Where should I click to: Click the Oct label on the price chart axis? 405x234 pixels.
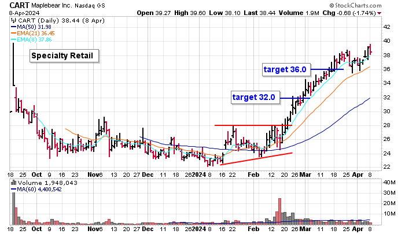pos(36,174)
